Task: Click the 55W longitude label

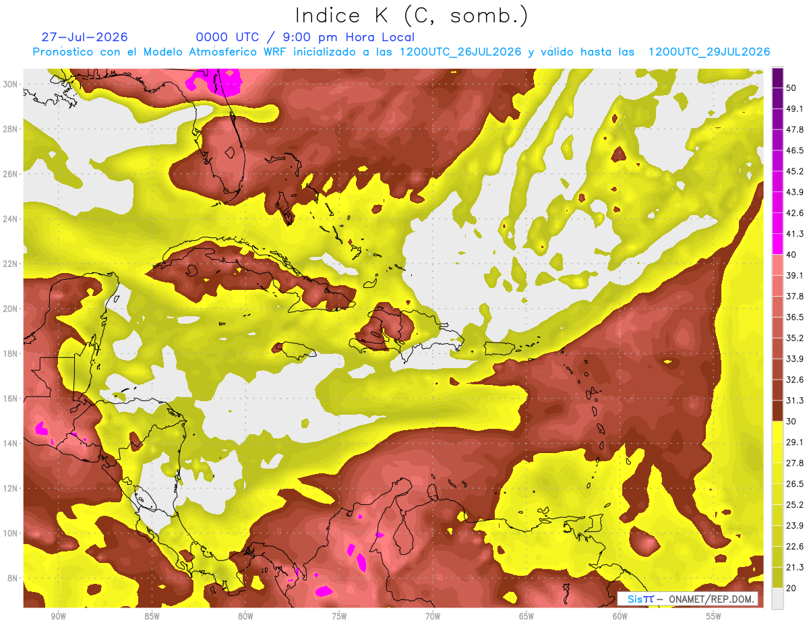Action: tap(714, 616)
